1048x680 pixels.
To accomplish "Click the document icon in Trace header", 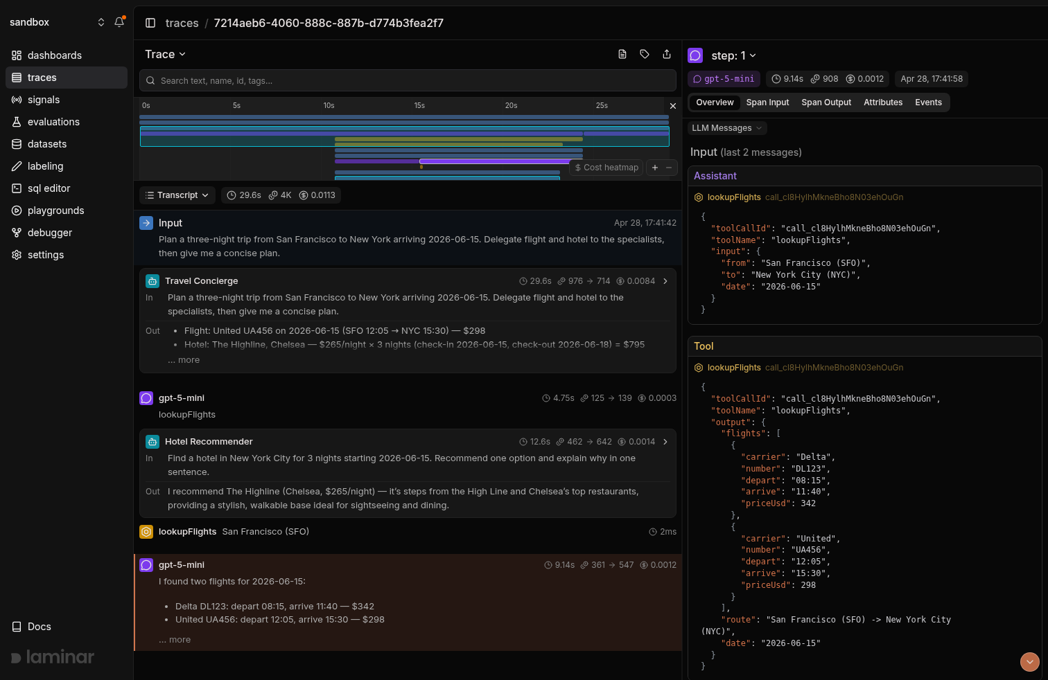I will coord(622,54).
